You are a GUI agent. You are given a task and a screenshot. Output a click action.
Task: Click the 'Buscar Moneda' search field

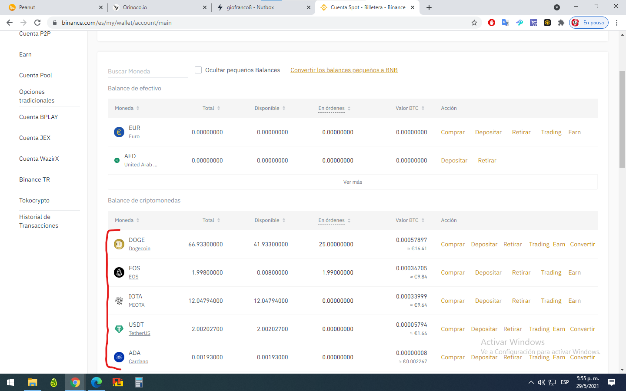click(147, 71)
